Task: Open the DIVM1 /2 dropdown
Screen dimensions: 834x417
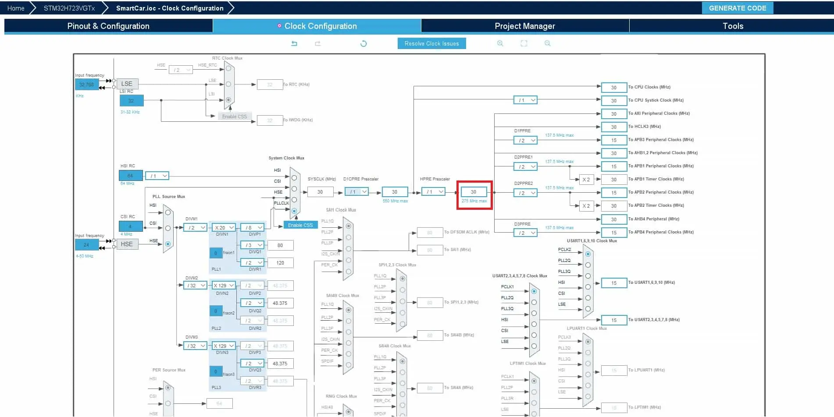Action: [195, 228]
